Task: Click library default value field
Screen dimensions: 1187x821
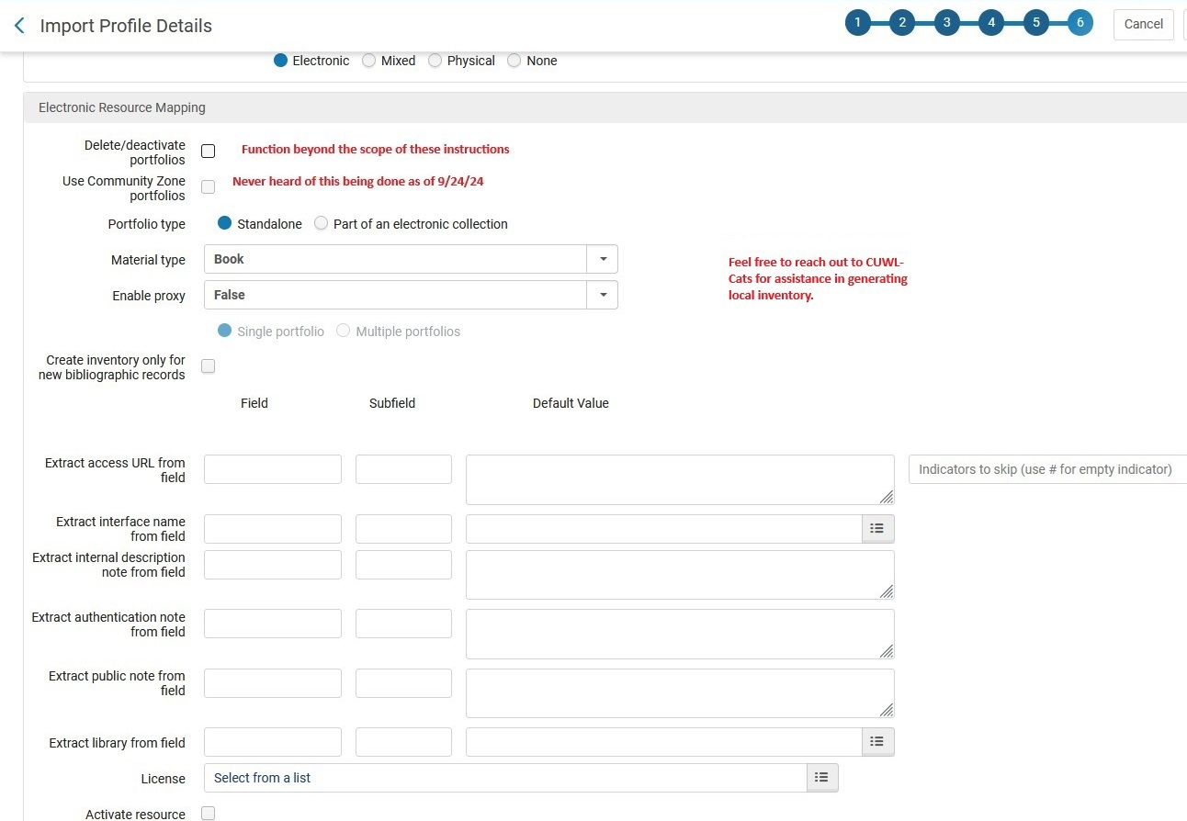Action: click(663, 742)
